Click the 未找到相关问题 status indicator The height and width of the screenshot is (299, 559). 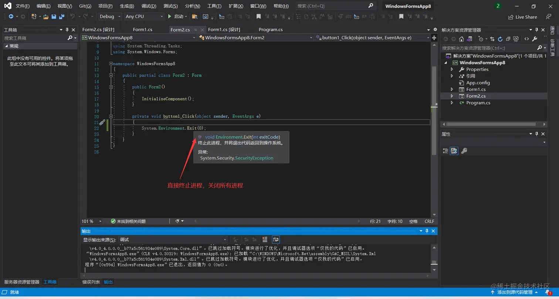tap(128, 221)
